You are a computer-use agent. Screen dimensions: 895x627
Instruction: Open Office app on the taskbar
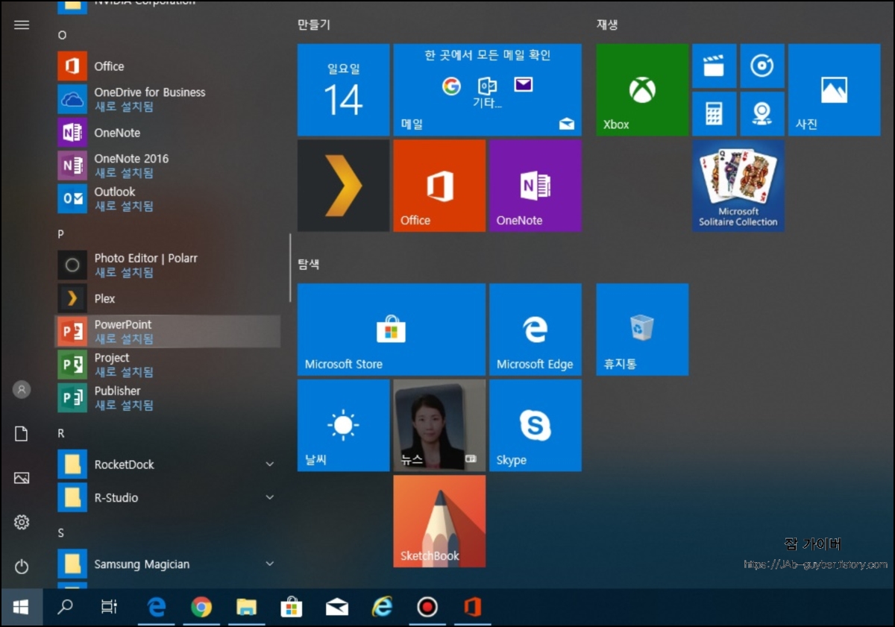pyautogui.click(x=472, y=608)
